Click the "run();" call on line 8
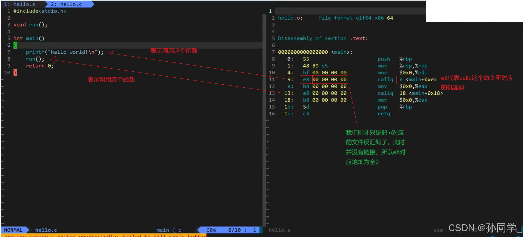 tap(35, 59)
